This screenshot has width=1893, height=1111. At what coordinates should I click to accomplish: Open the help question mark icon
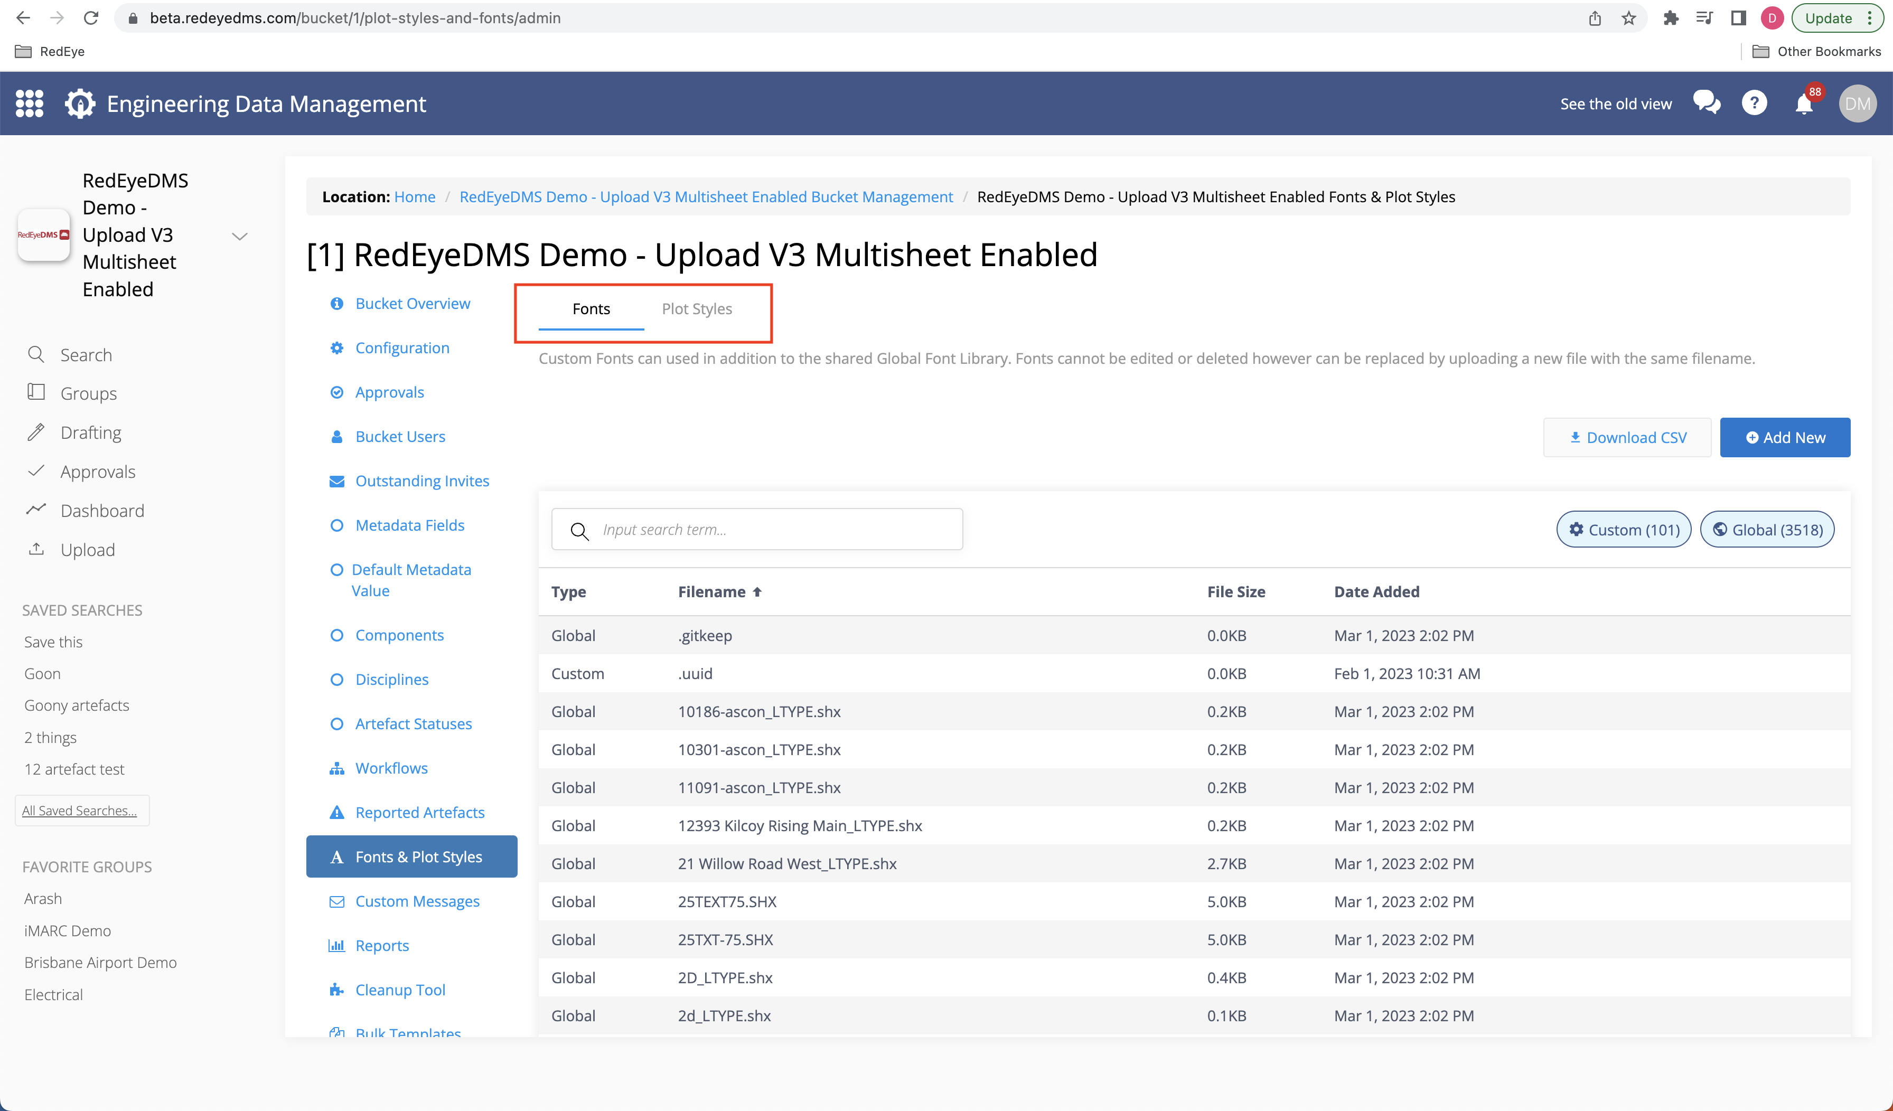pyautogui.click(x=1754, y=103)
